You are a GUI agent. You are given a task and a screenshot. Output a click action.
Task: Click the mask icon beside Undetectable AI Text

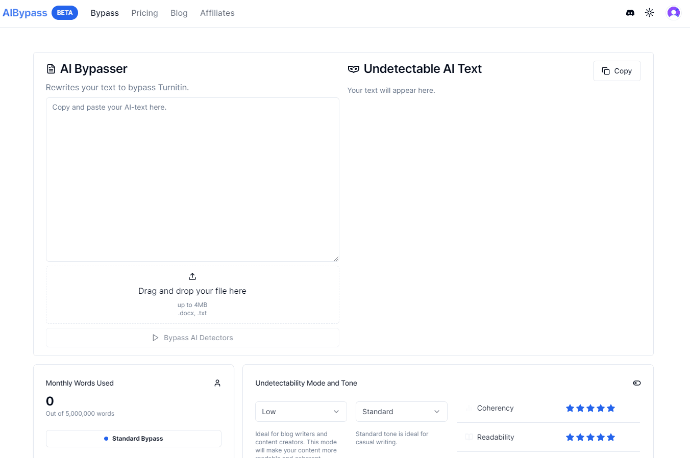(353, 69)
